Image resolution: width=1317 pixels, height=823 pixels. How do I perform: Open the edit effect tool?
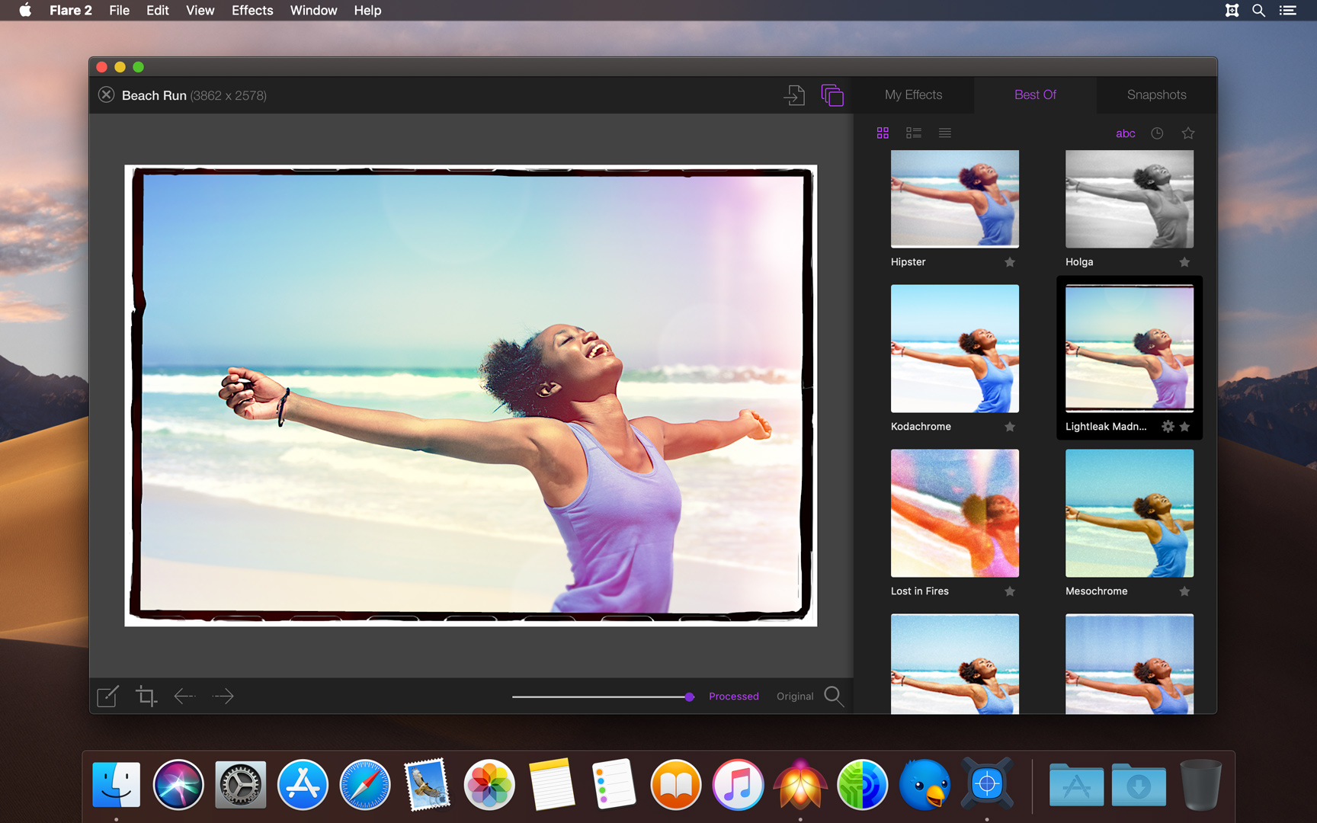[107, 696]
